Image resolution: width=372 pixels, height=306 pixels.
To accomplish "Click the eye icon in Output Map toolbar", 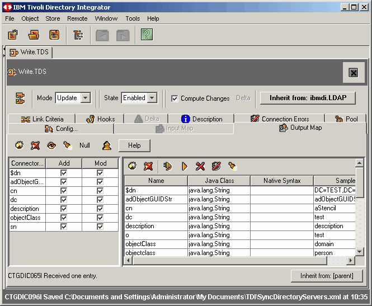I will [51, 145].
